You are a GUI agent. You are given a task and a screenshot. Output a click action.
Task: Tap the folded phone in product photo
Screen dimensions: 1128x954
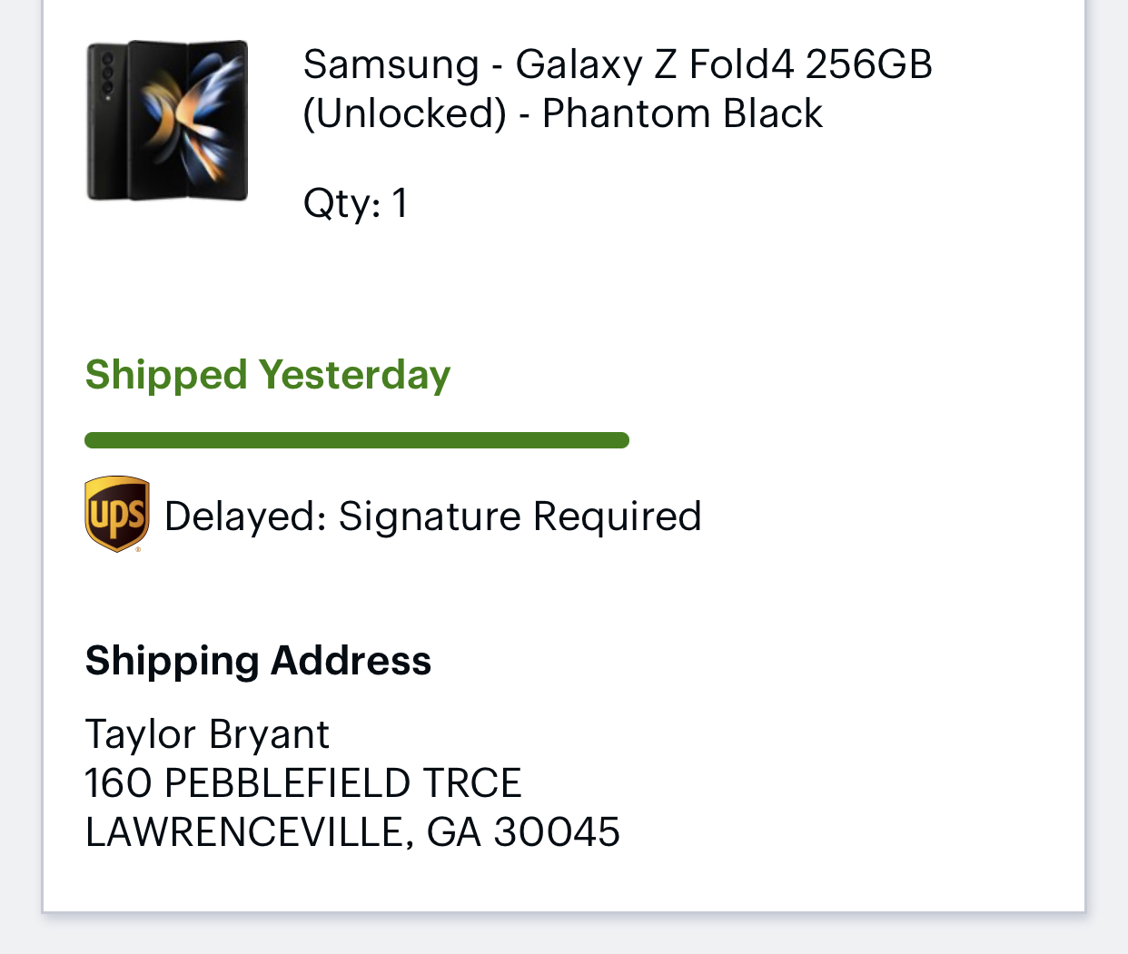point(111,118)
